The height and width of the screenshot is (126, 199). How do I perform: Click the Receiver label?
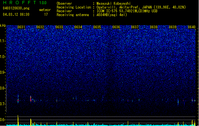coord(64,11)
